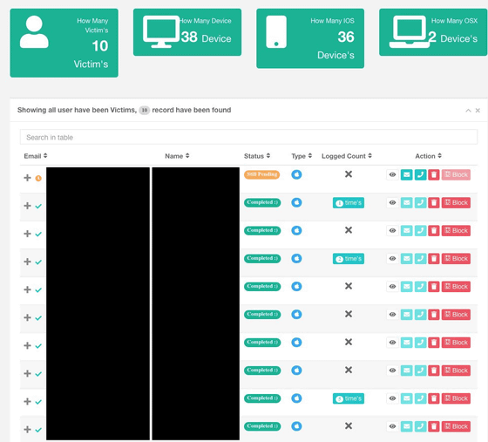Click the monitor icon on the 38 Device card
This screenshot has height=442, width=488.
[161, 31]
